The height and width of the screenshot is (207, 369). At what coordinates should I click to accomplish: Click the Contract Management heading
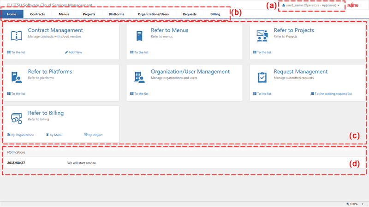55,30
